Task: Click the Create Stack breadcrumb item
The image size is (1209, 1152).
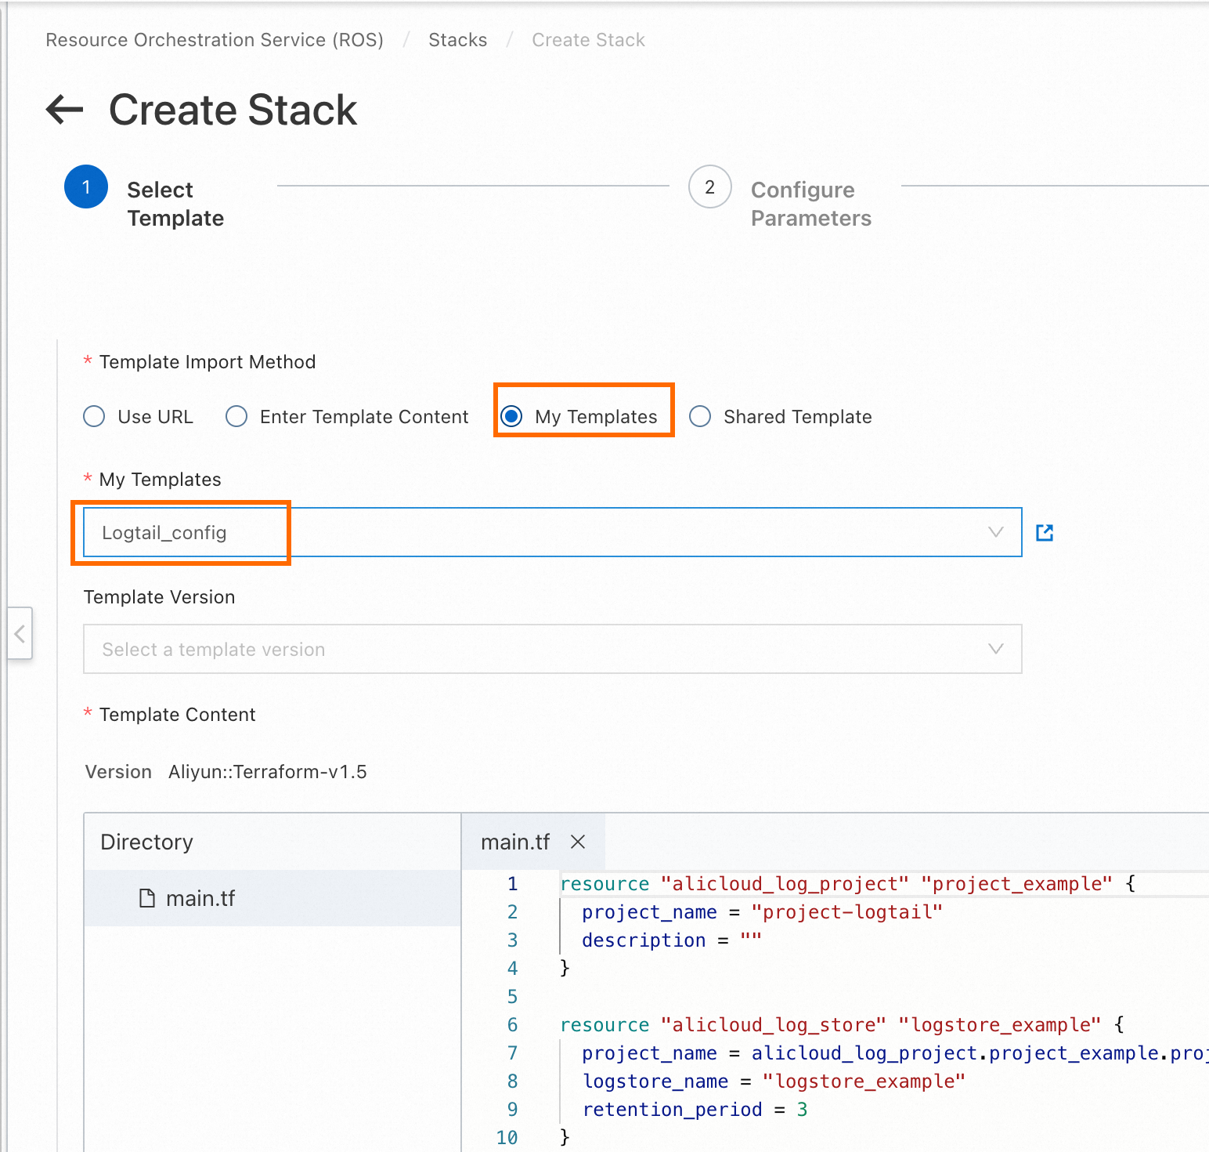Action: (589, 40)
